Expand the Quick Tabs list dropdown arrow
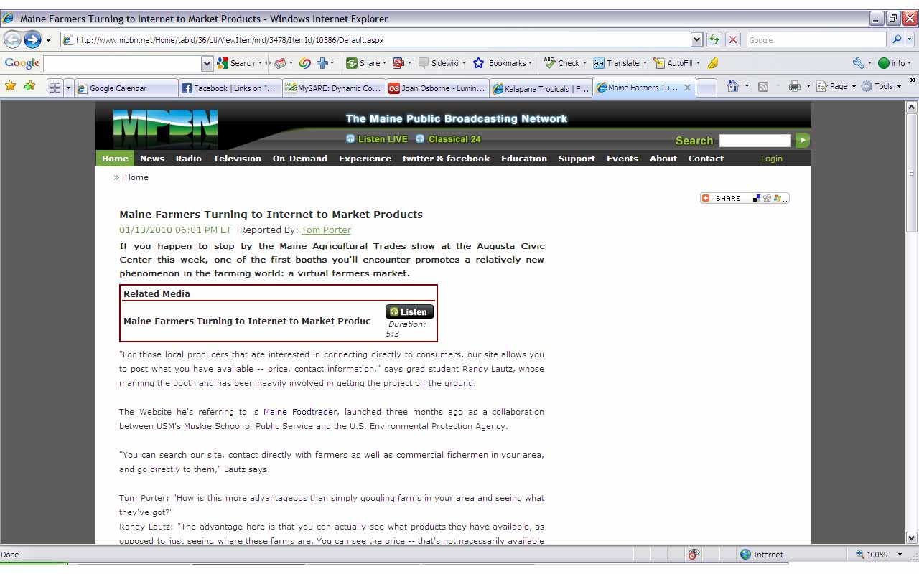This screenshot has height=574, width=919. click(x=69, y=88)
